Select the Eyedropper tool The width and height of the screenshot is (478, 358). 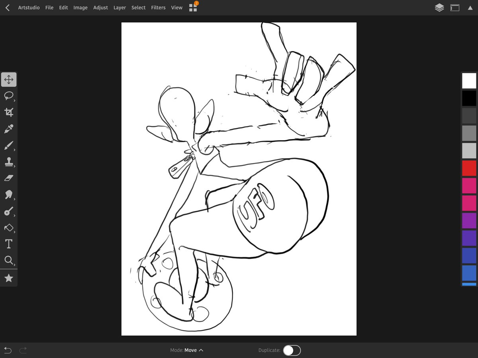(x=9, y=129)
